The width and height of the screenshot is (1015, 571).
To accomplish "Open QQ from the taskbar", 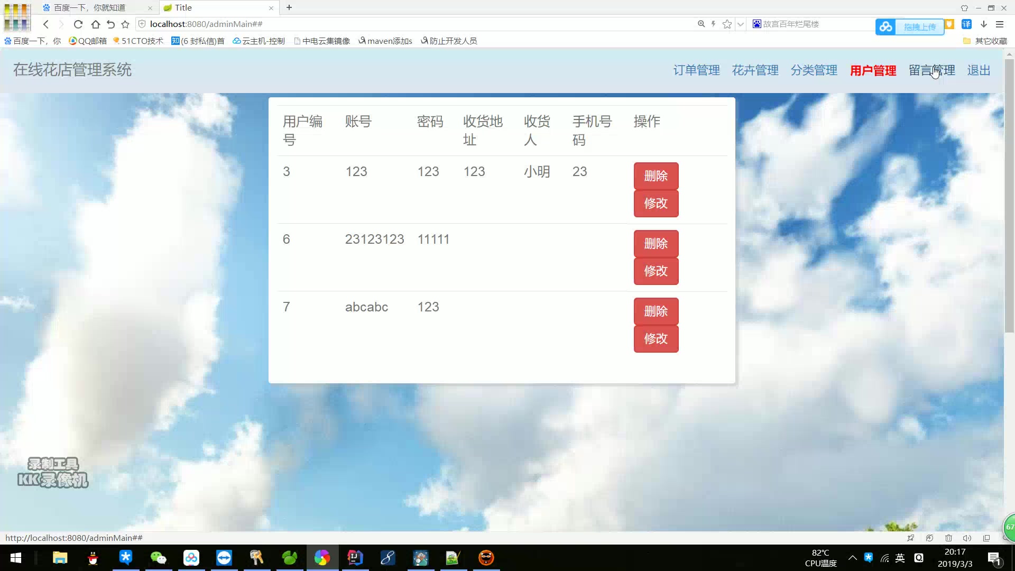I will point(93,558).
